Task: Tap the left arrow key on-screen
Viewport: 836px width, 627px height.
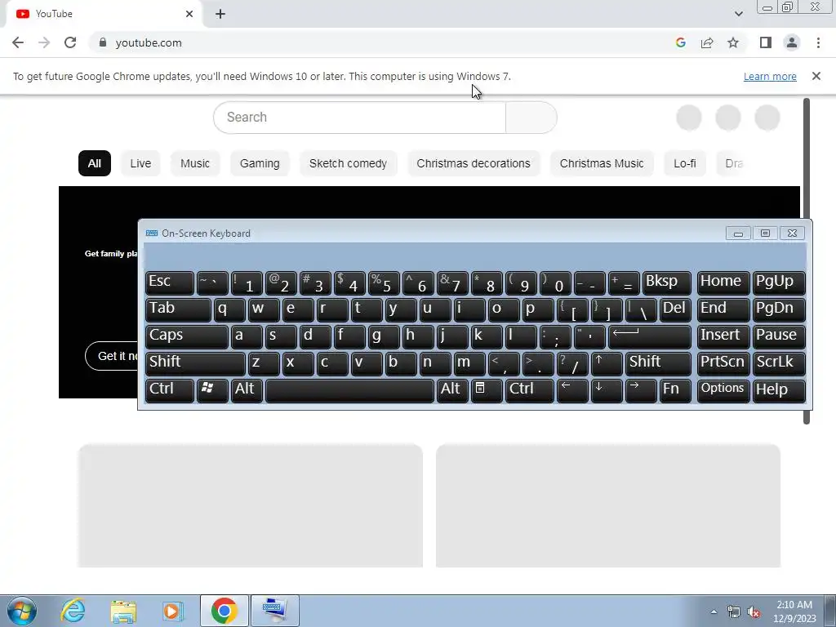Action: pyautogui.click(x=572, y=390)
